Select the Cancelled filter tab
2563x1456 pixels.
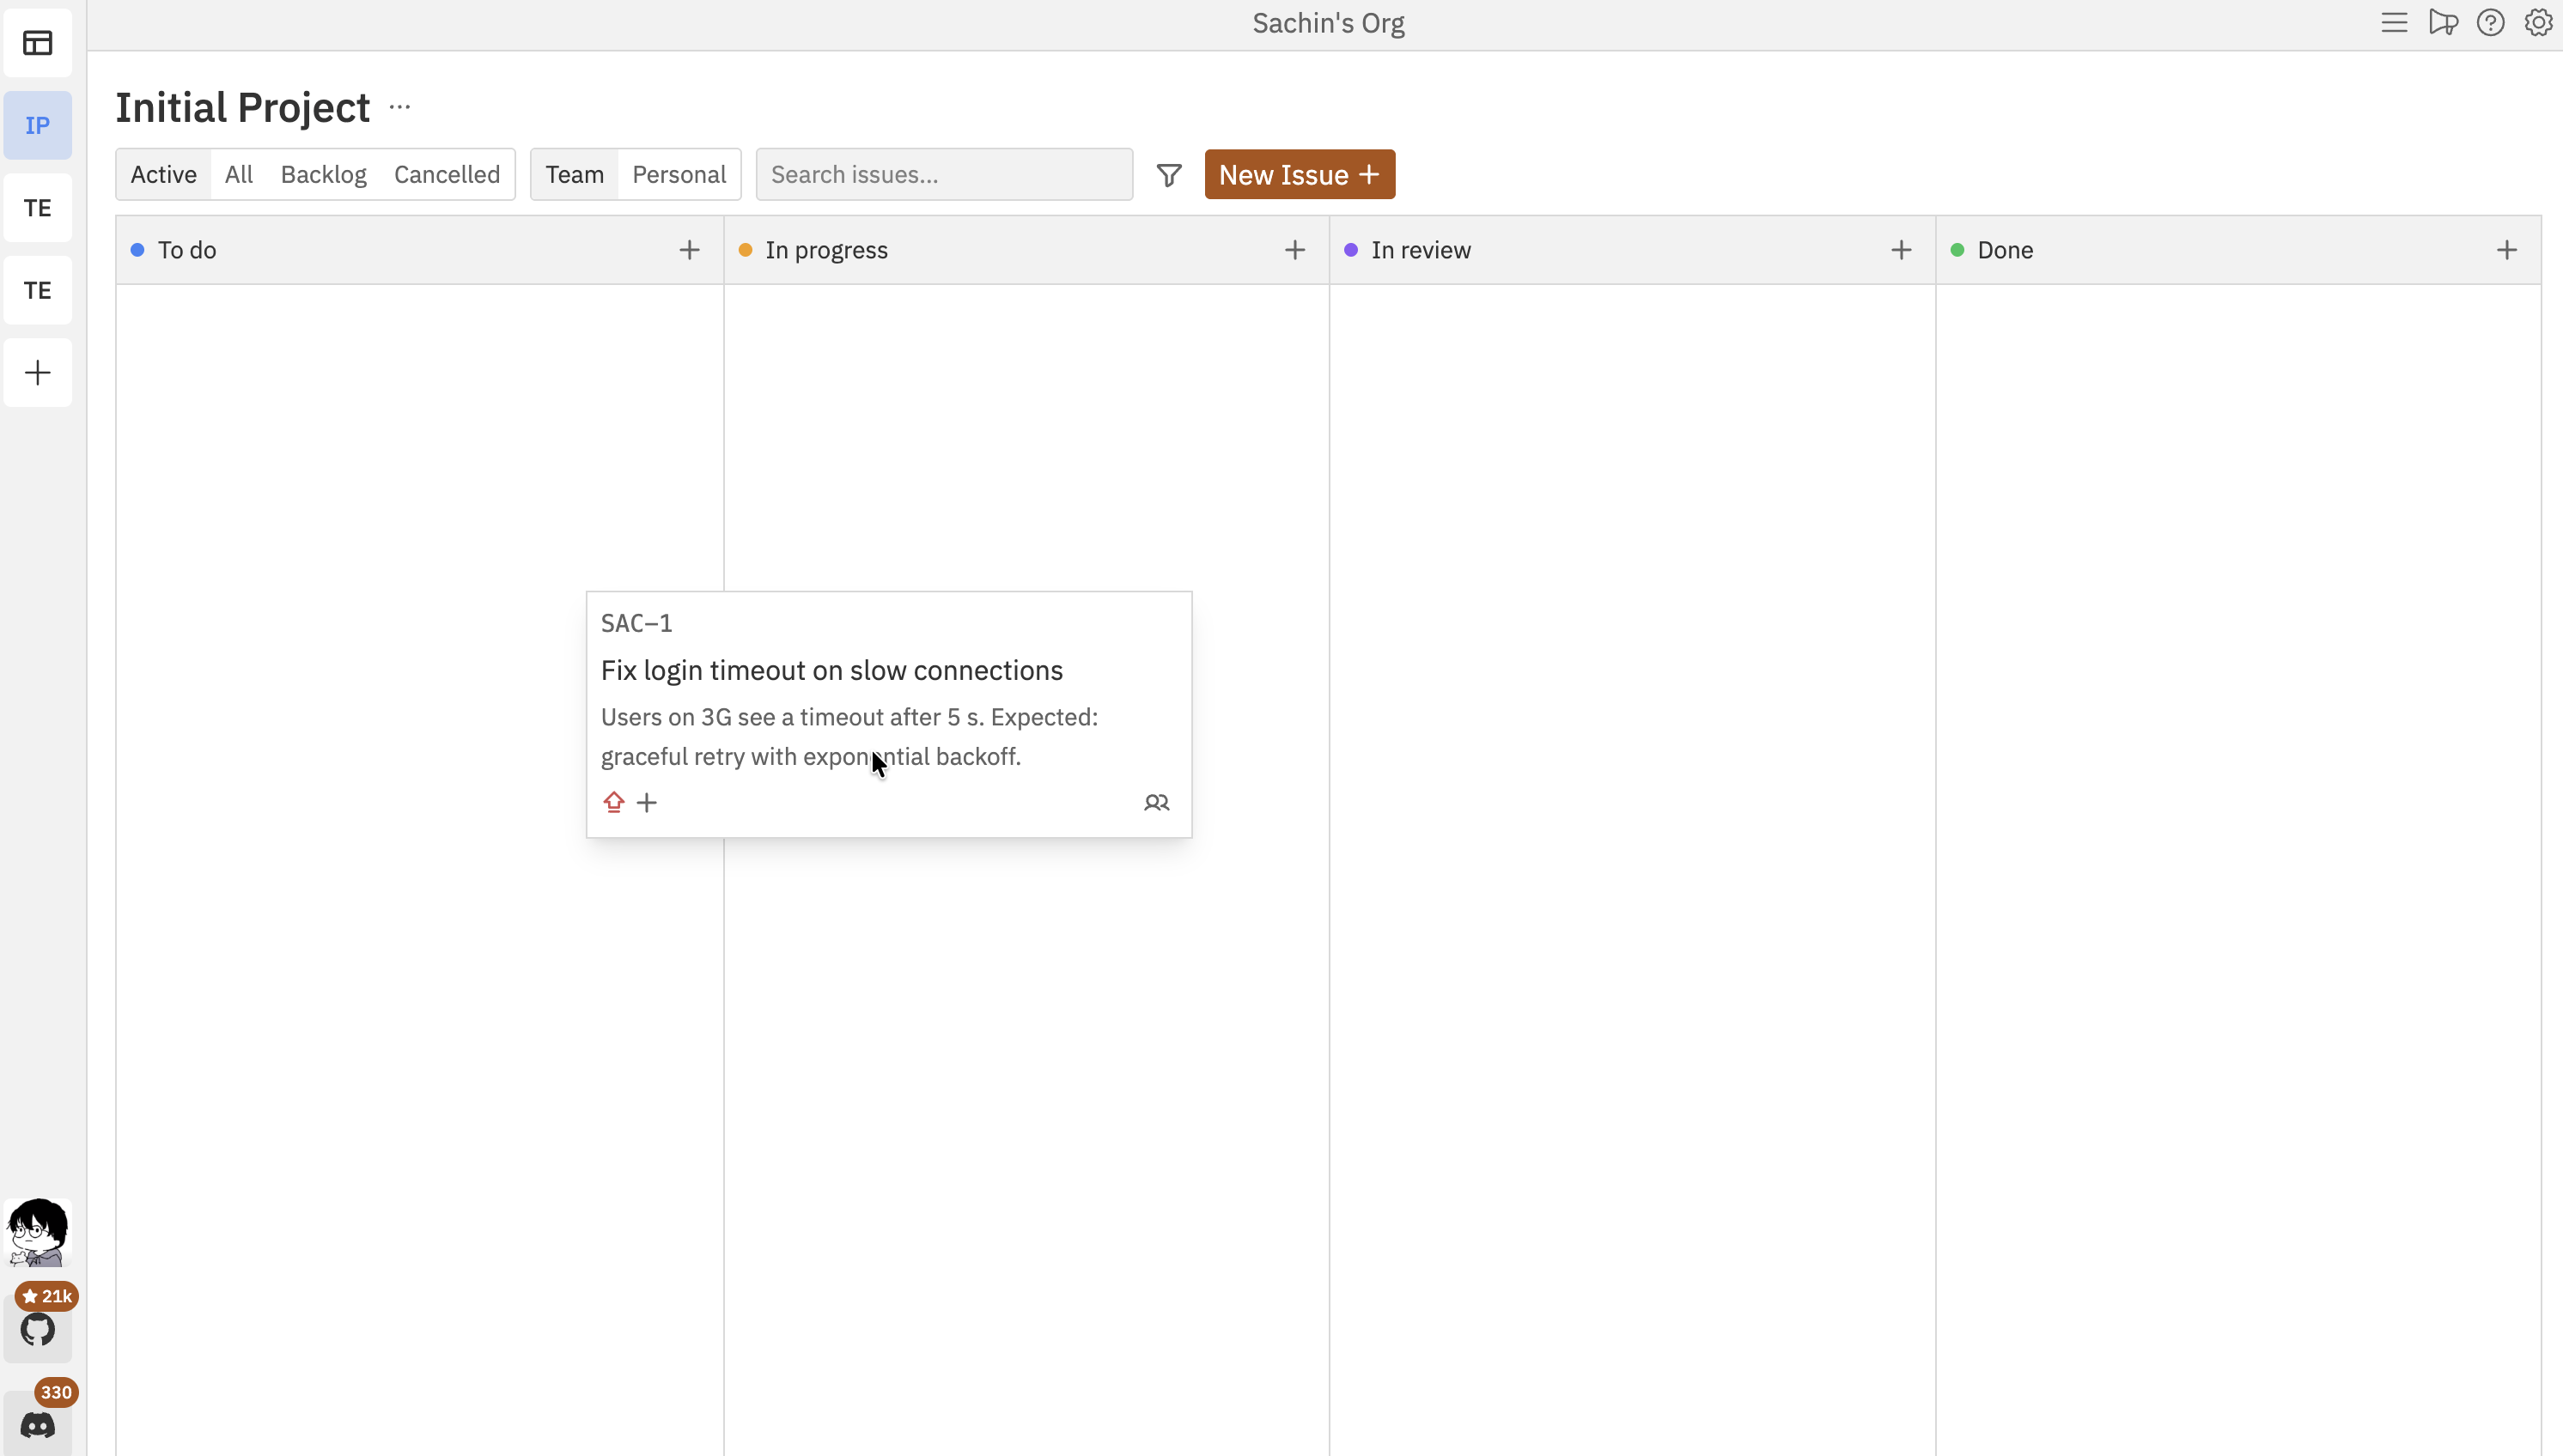pos(446,173)
